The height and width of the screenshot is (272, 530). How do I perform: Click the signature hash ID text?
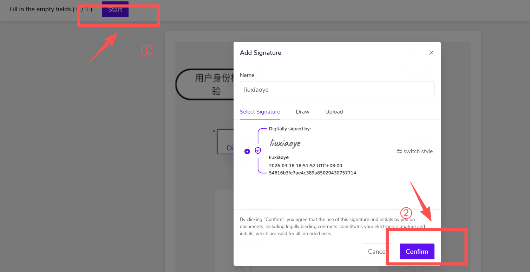(312, 173)
